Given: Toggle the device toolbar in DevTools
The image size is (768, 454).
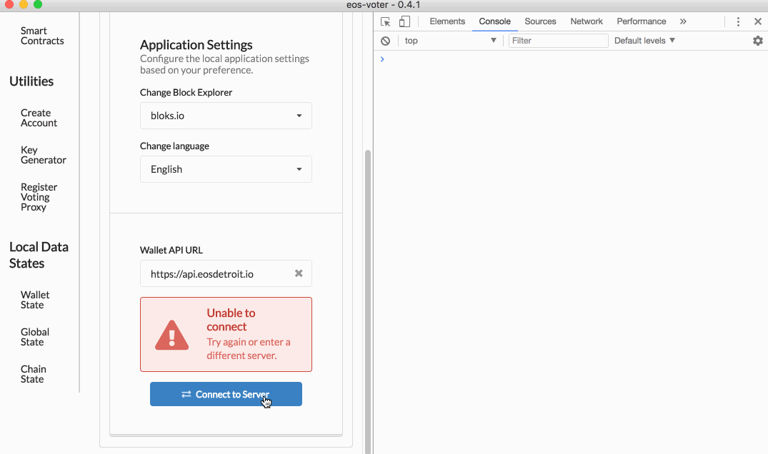Looking at the screenshot, I should pos(404,21).
